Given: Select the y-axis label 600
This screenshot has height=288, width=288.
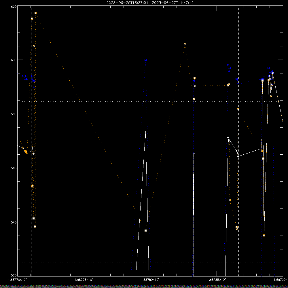Looking at the screenshot, I should (14, 60).
